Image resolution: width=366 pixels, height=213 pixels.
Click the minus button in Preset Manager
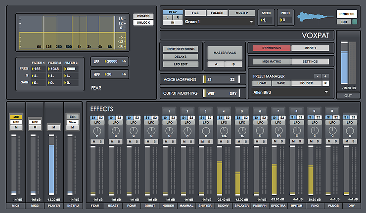click(318, 76)
